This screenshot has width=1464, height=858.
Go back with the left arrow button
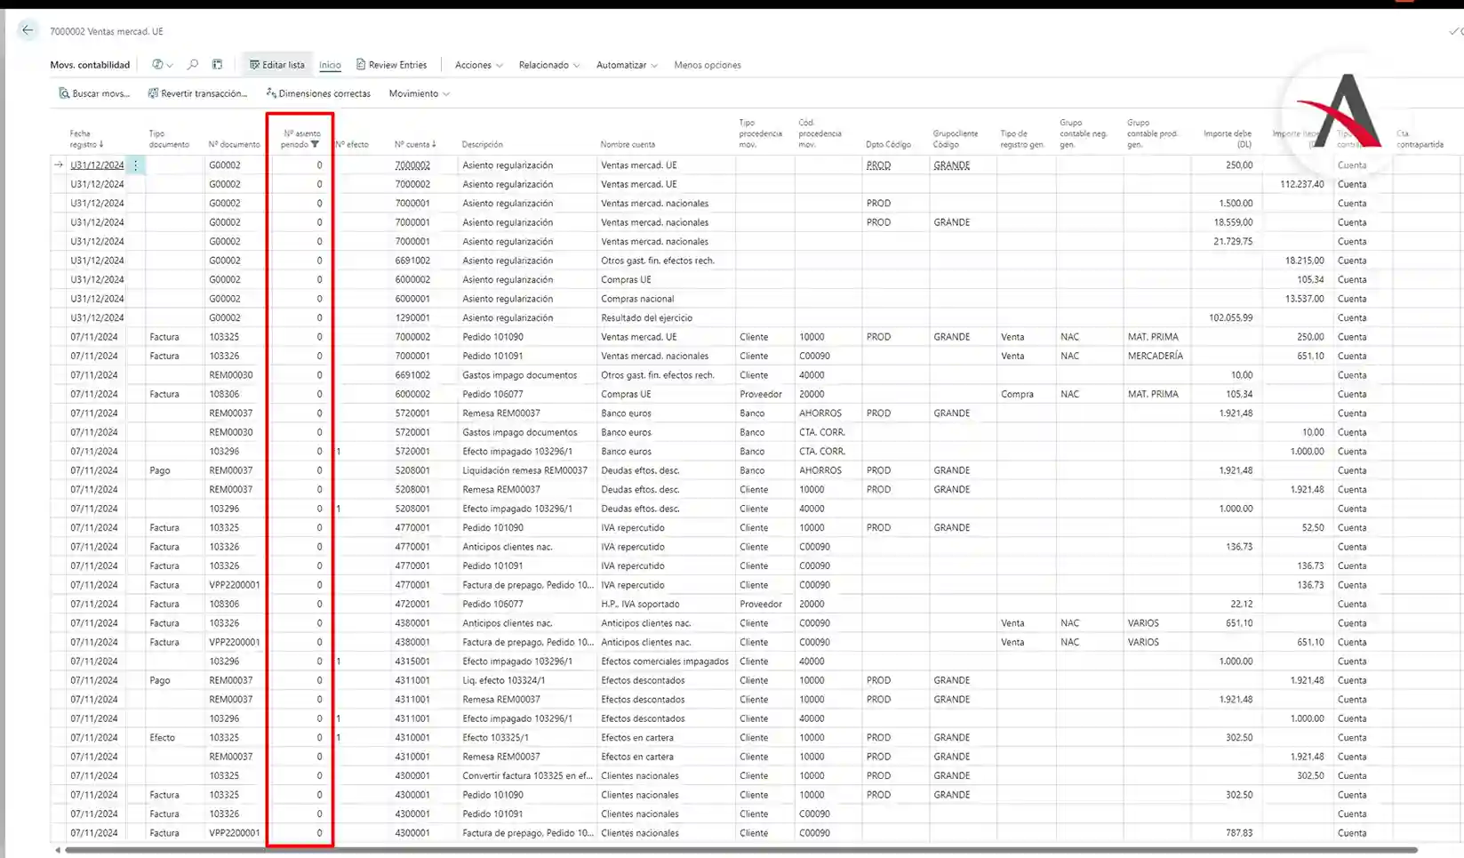[x=28, y=30]
